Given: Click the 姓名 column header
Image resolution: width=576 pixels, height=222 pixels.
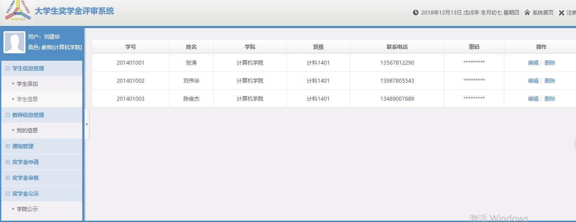Looking at the screenshot, I should click(191, 47).
